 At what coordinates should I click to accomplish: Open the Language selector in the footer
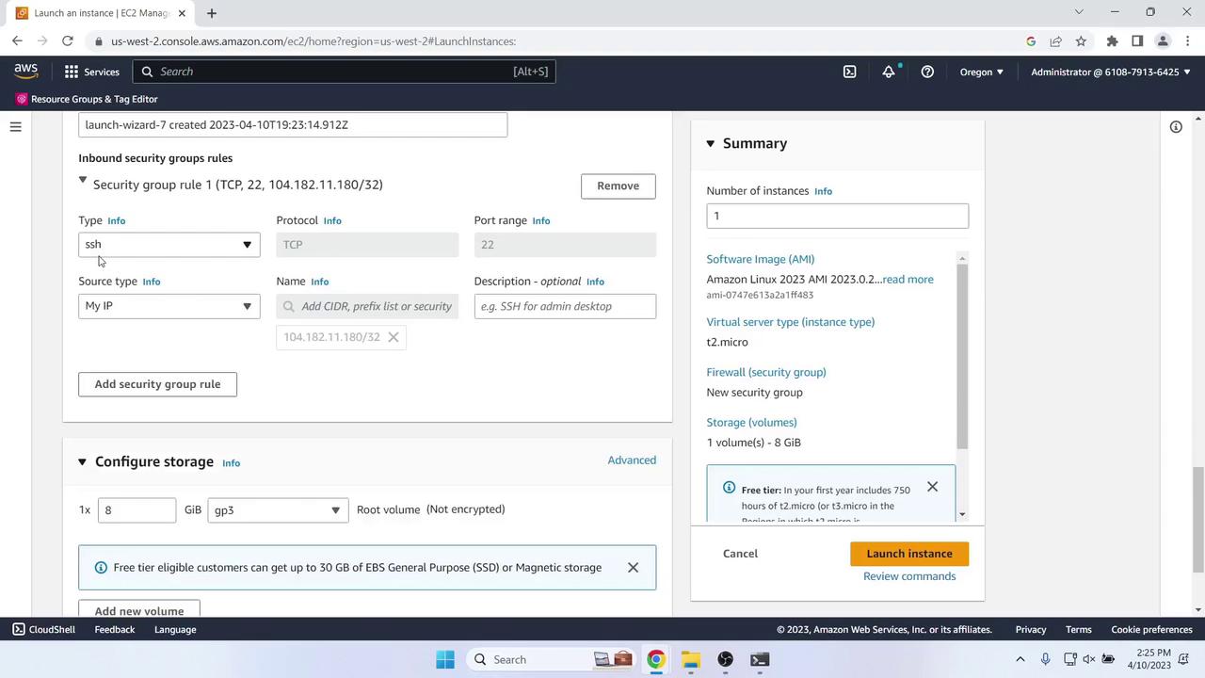pos(175,629)
